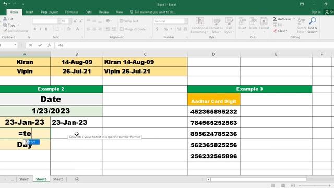Click Decrease Font Size icon

[x=81, y=21]
